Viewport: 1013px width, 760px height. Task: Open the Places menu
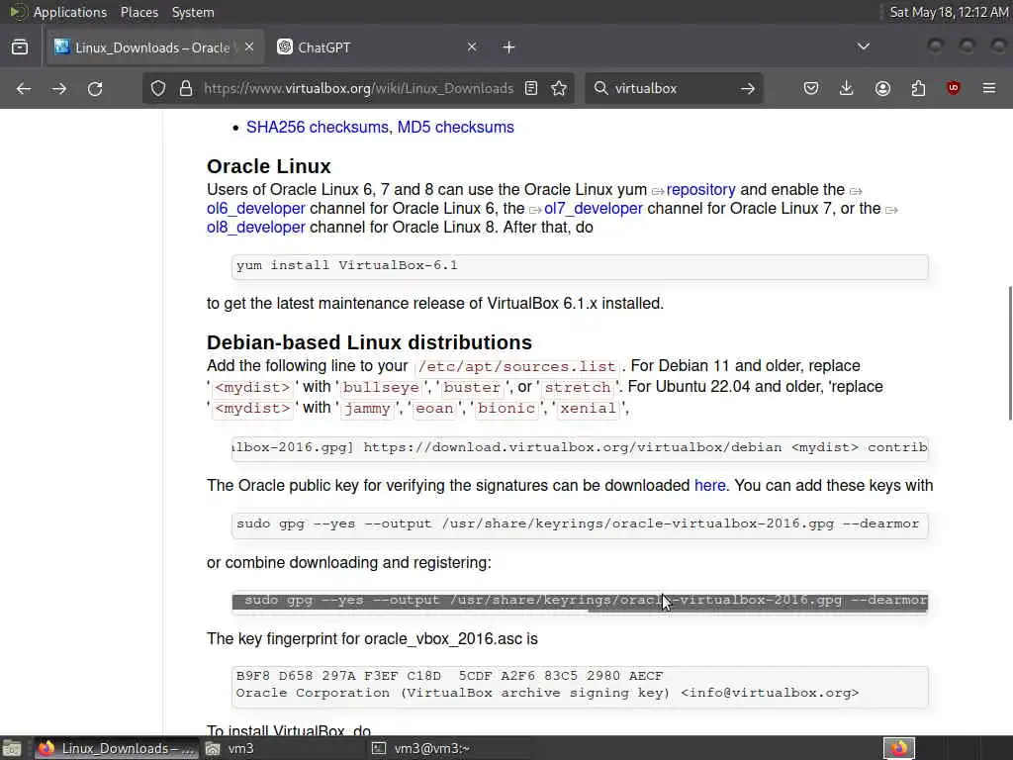[x=139, y=12]
